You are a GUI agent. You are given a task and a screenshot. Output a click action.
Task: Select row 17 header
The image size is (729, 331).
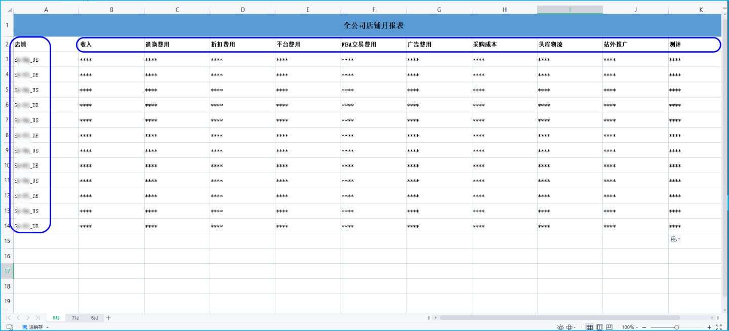pyautogui.click(x=7, y=271)
